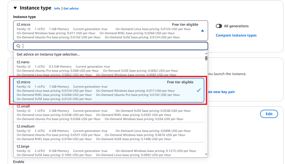Toggle the All generations switch
This screenshot has width=285, height=164.
click(x=219, y=26)
